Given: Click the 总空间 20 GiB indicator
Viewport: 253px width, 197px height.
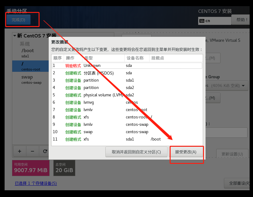Looking at the screenshot, I should click(64, 168).
